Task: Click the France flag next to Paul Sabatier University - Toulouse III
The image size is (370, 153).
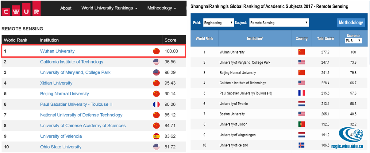Action: (x=156, y=104)
